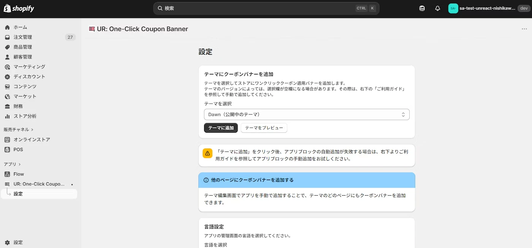The width and height of the screenshot is (532, 248).
Task: Click the ストア分析 bar chart icon
Action: click(x=7, y=116)
